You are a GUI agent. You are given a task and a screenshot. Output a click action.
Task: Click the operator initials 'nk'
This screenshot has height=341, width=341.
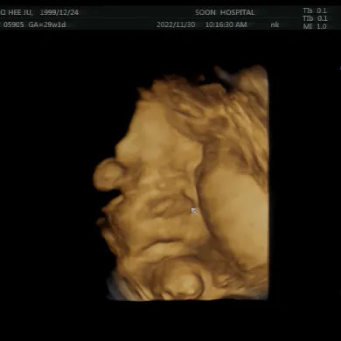click(x=275, y=24)
